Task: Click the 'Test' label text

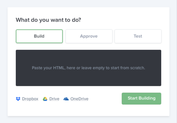Action: [138, 36]
